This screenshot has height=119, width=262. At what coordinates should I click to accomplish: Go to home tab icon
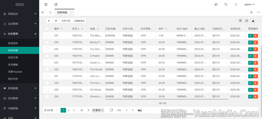(50, 12)
